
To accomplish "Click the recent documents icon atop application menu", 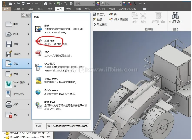I will [24, 15].
